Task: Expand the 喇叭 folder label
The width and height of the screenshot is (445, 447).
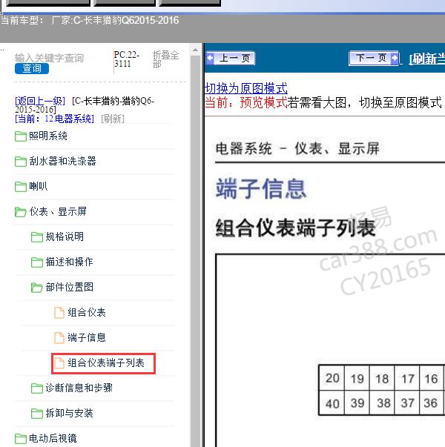Action: [39, 187]
